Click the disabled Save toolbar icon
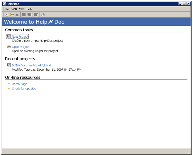 tap(24, 15)
